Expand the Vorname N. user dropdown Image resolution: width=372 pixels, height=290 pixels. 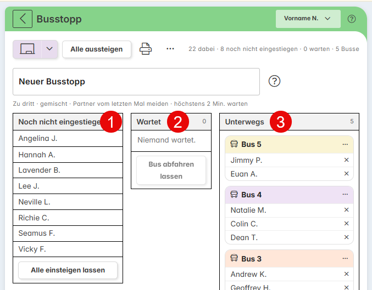point(308,19)
